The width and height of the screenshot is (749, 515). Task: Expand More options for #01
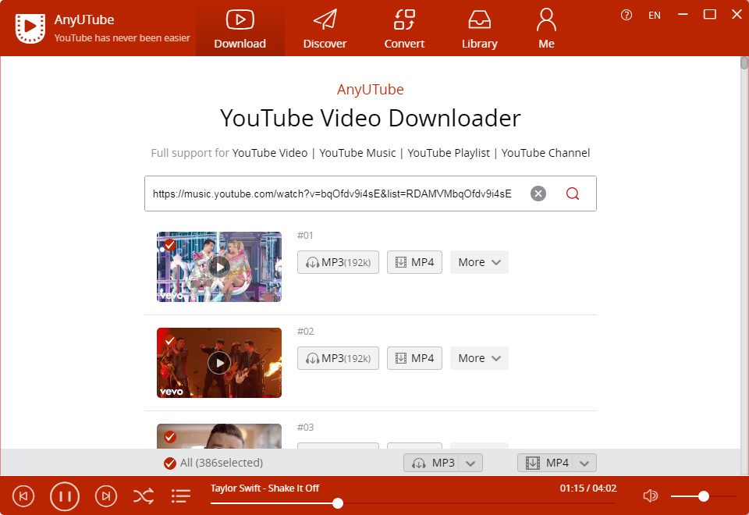click(x=479, y=262)
